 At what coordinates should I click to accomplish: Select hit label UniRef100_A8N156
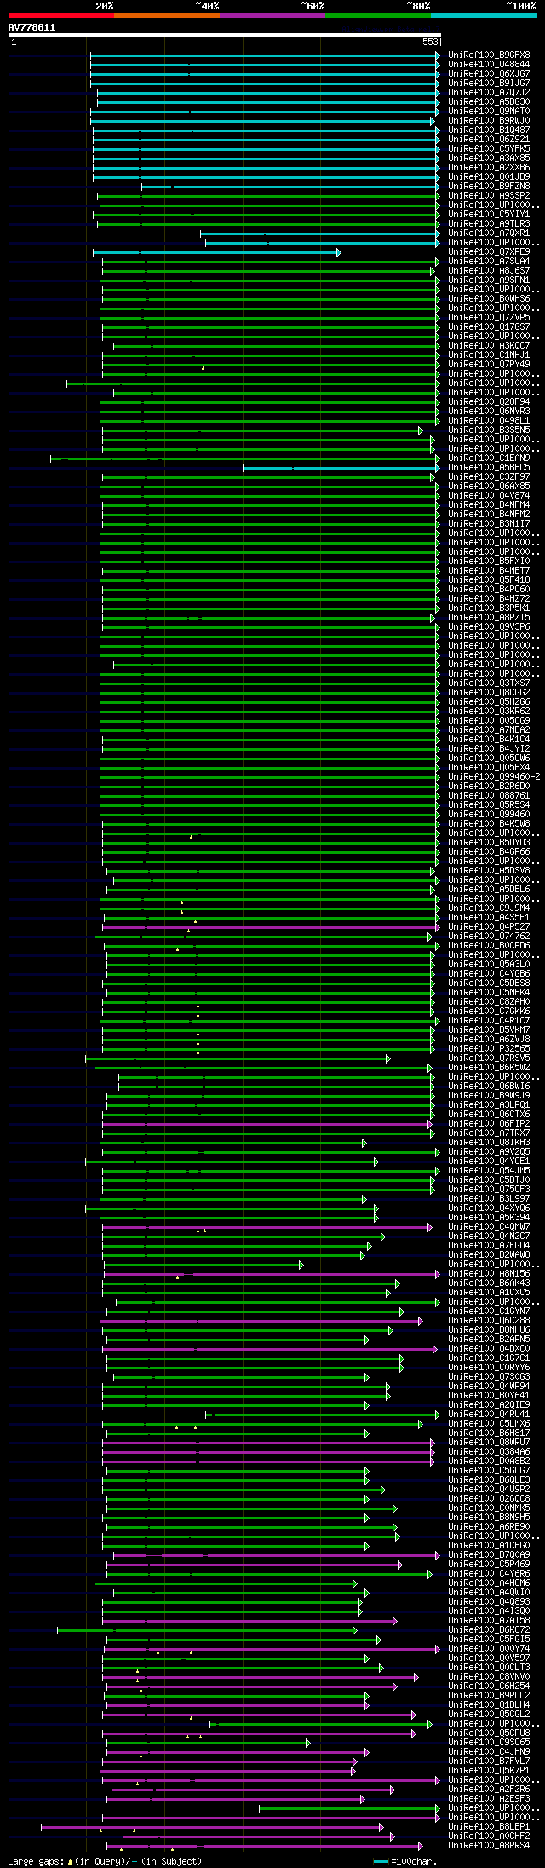489,1273
